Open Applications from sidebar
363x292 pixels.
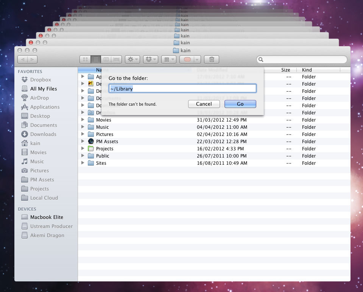tap(45, 107)
